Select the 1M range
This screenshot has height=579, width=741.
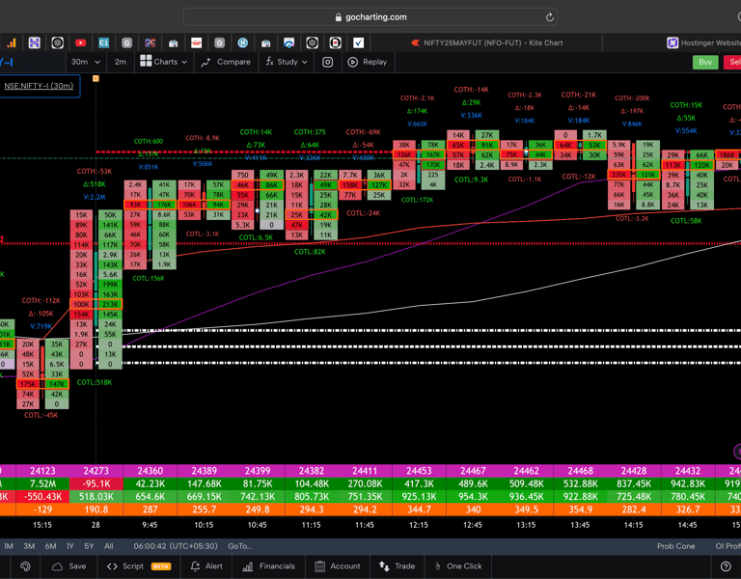click(x=9, y=546)
